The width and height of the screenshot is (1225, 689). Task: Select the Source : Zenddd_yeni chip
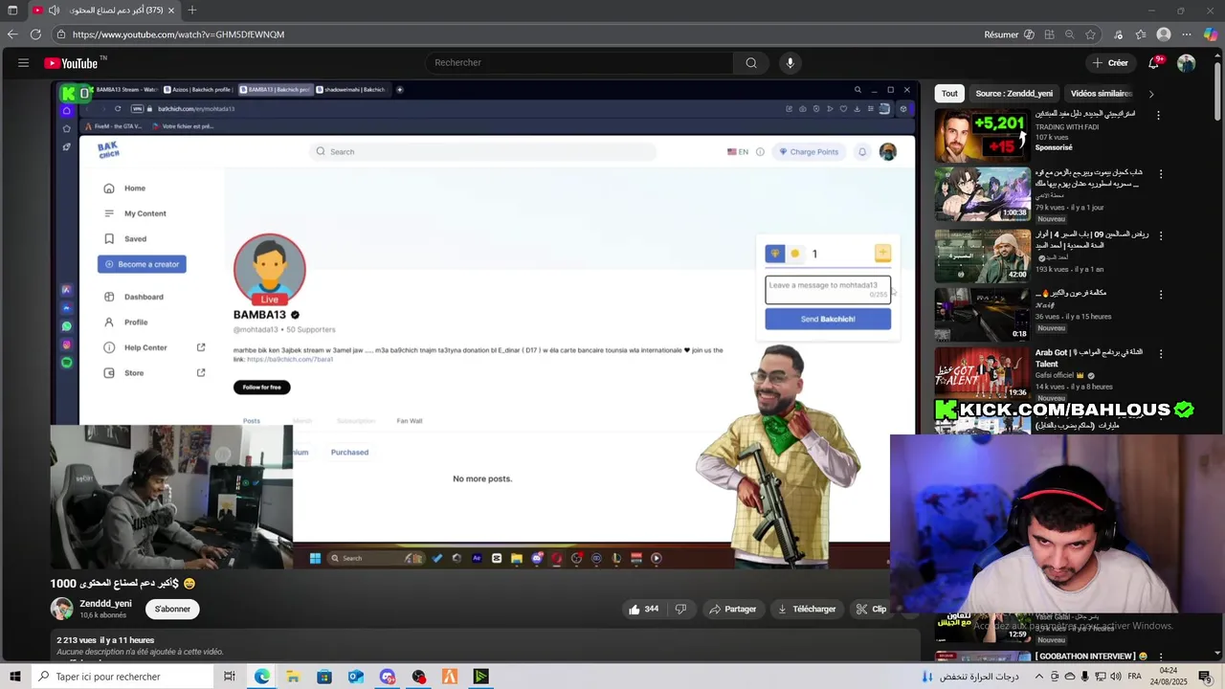pyautogui.click(x=1013, y=94)
